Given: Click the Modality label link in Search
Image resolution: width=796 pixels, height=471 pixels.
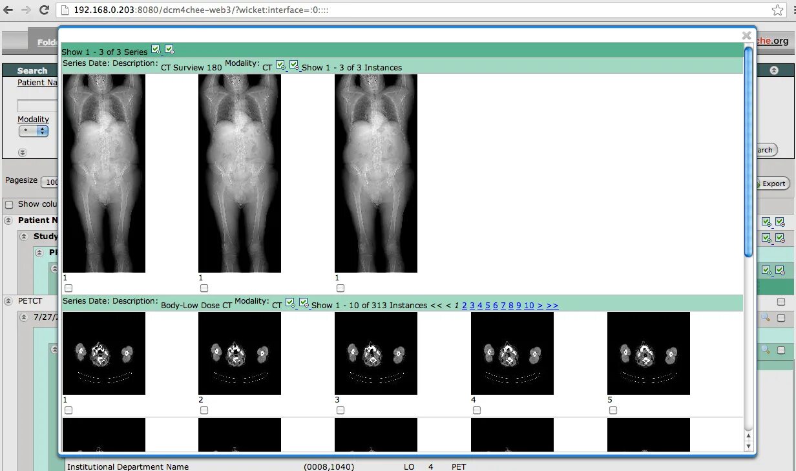Looking at the screenshot, I should pos(33,120).
